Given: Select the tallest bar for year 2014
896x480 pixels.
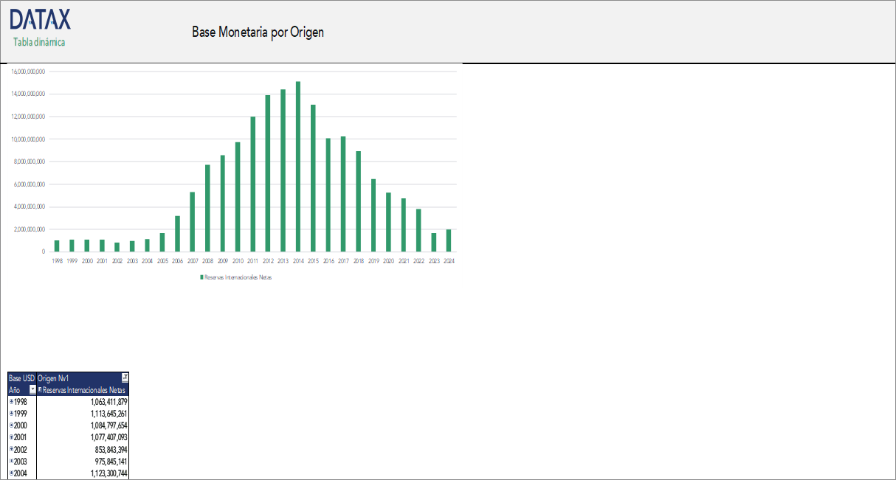Looking at the screenshot, I should tap(299, 166).
